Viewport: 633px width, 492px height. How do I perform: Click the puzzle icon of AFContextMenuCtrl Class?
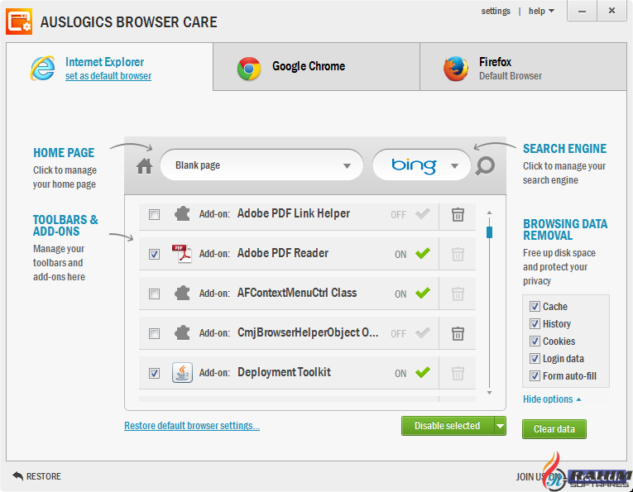tap(182, 294)
